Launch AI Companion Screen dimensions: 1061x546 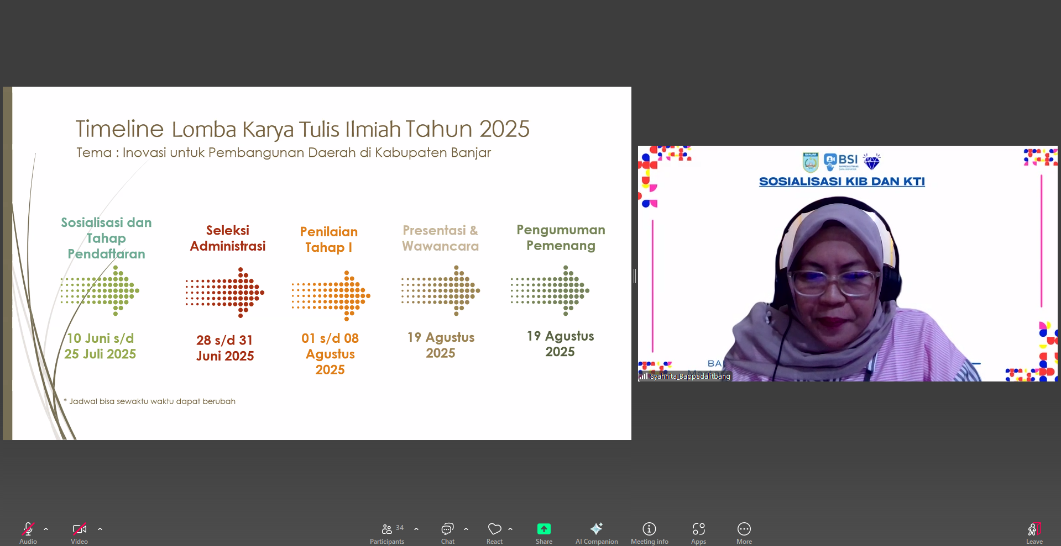pyautogui.click(x=596, y=532)
